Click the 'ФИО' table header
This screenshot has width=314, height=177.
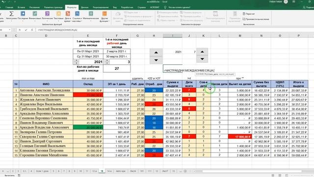pos(46,84)
